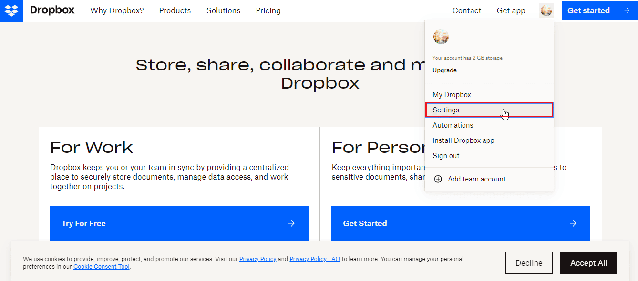Click the Upgrade link
Image resolution: width=638 pixels, height=281 pixels.
(x=444, y=70)
